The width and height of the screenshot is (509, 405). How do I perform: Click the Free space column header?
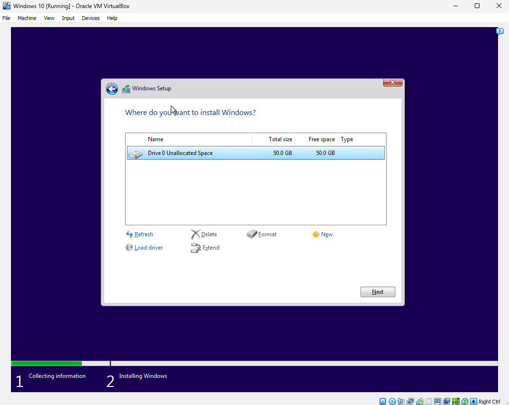pos(316,139)
